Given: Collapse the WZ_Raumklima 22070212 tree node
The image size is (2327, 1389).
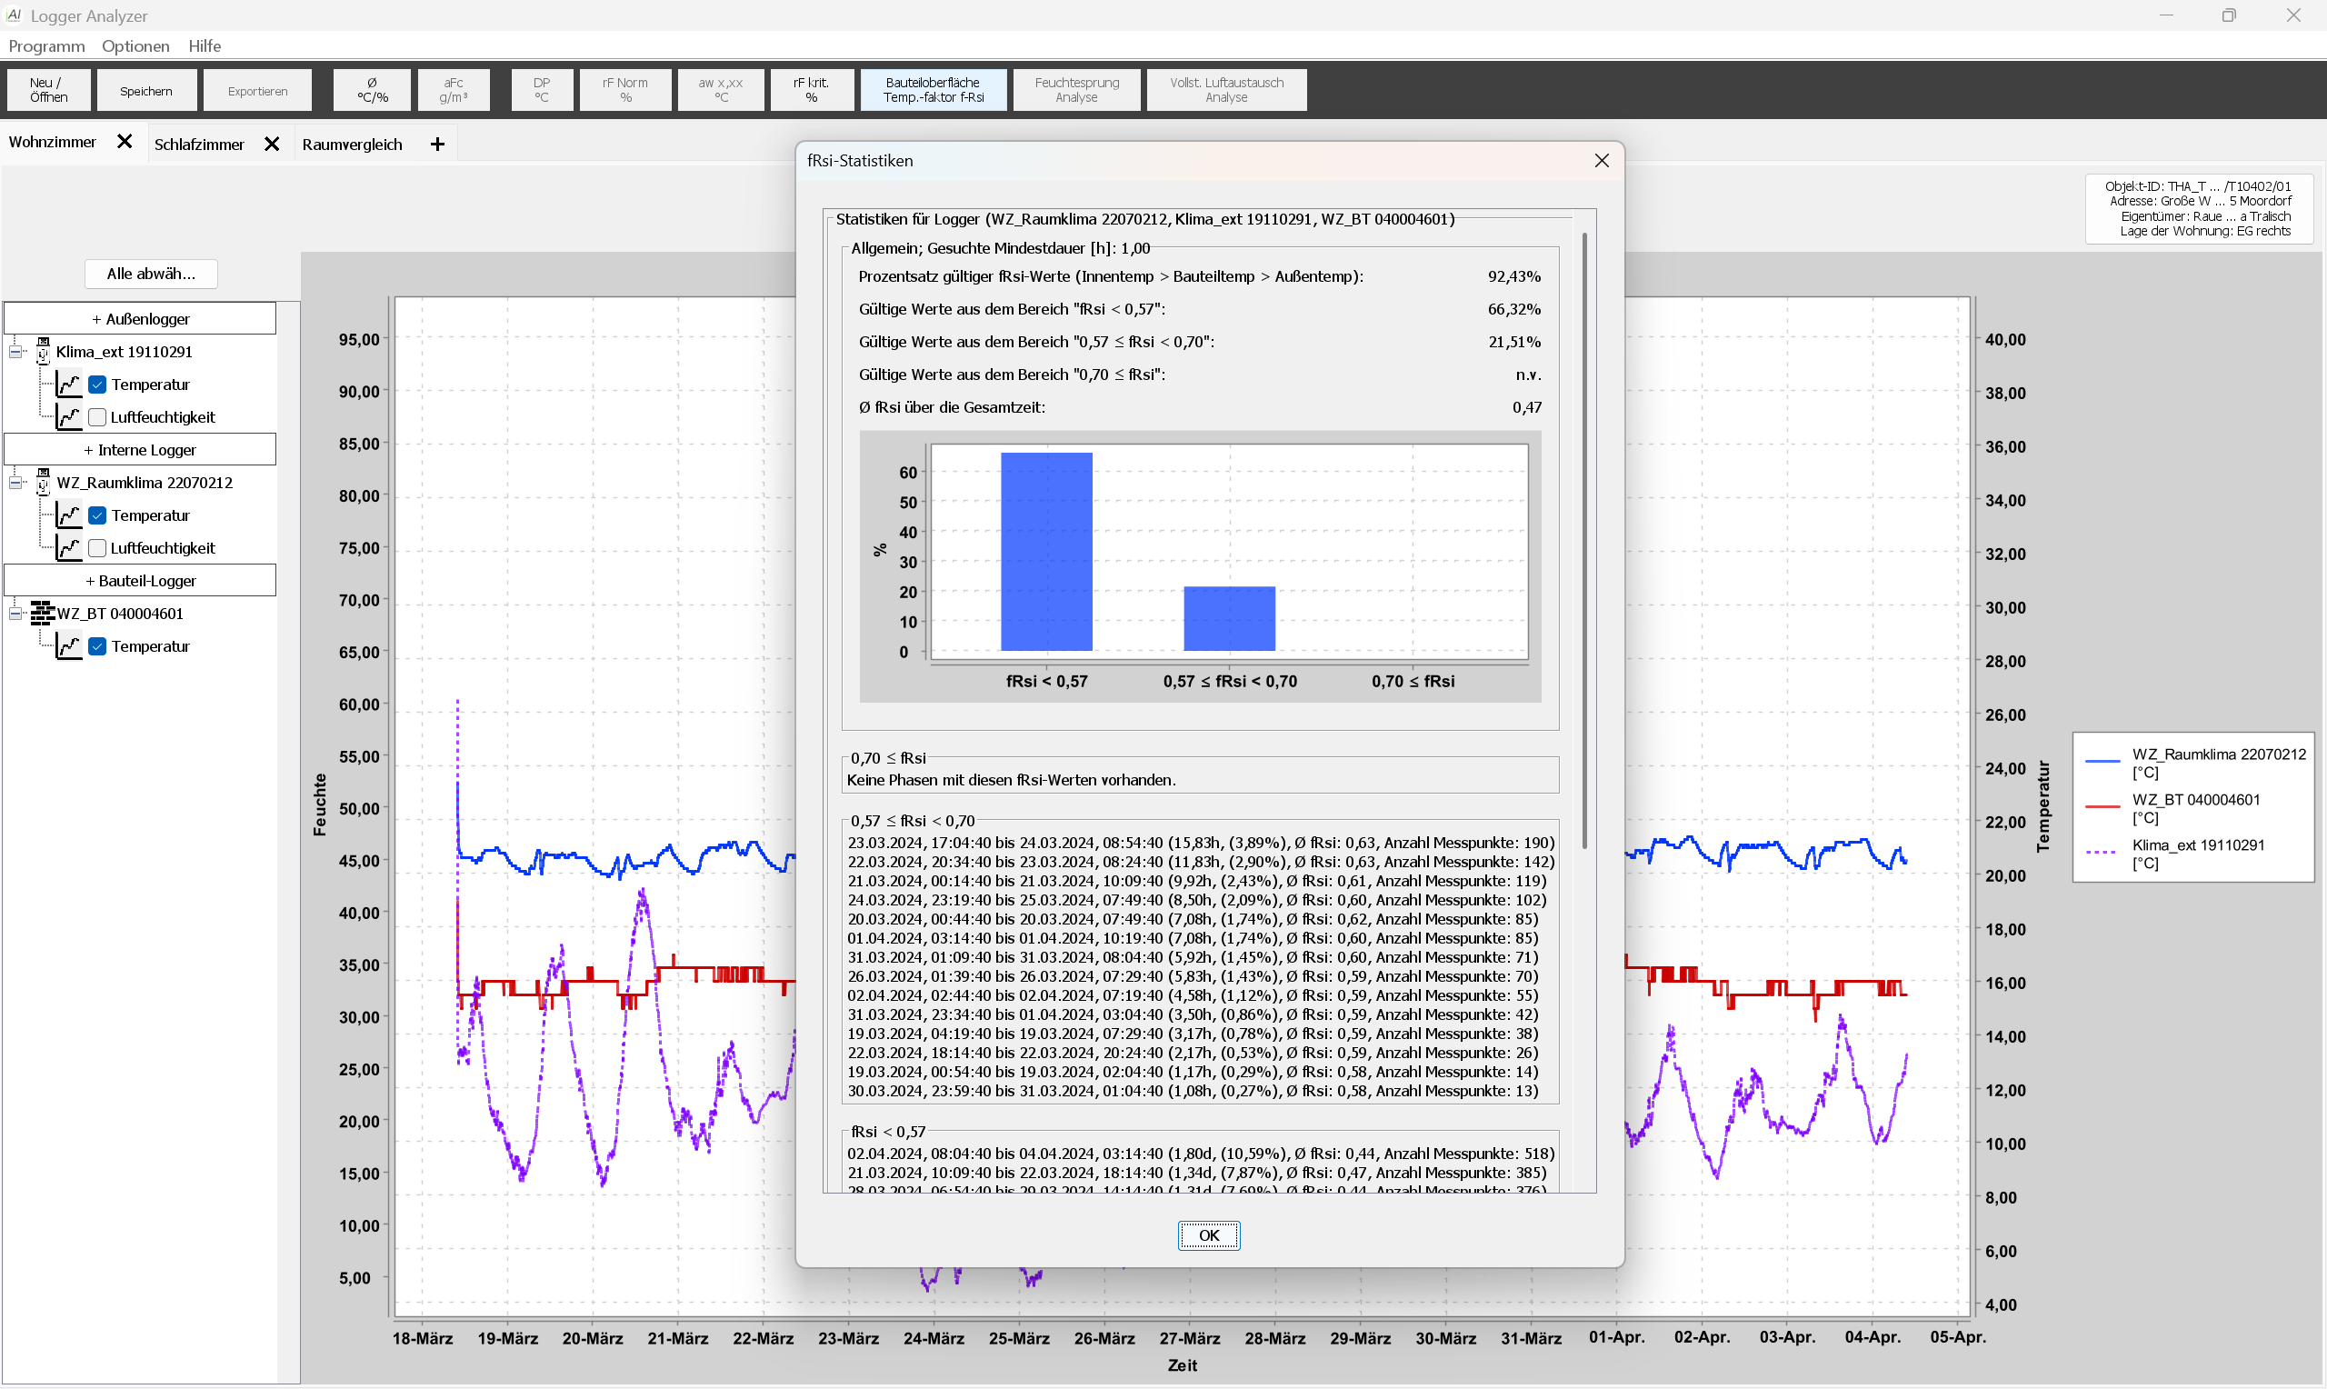Looking at the screenshot, I should pos(15,483).
